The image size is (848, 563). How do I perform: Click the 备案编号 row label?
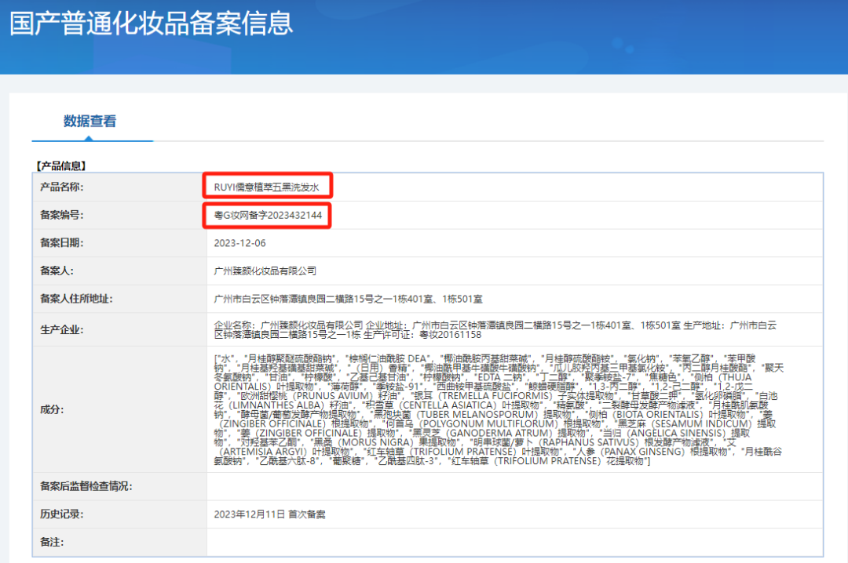tap(62, 215)
